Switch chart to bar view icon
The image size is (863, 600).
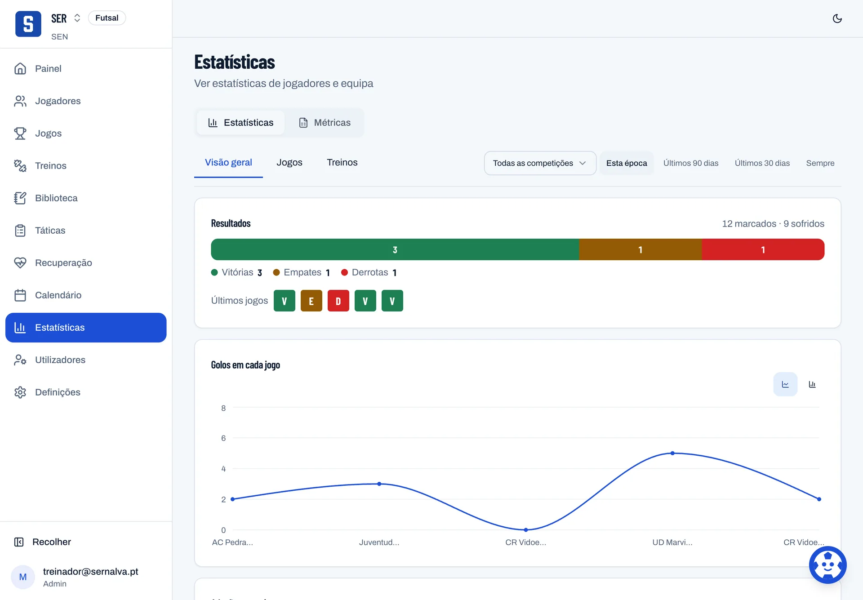click(812, 384)
